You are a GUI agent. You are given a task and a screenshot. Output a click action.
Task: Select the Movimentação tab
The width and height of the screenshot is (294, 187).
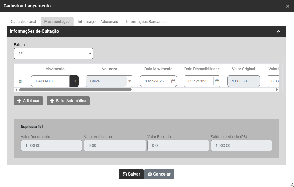coord(57,22)
